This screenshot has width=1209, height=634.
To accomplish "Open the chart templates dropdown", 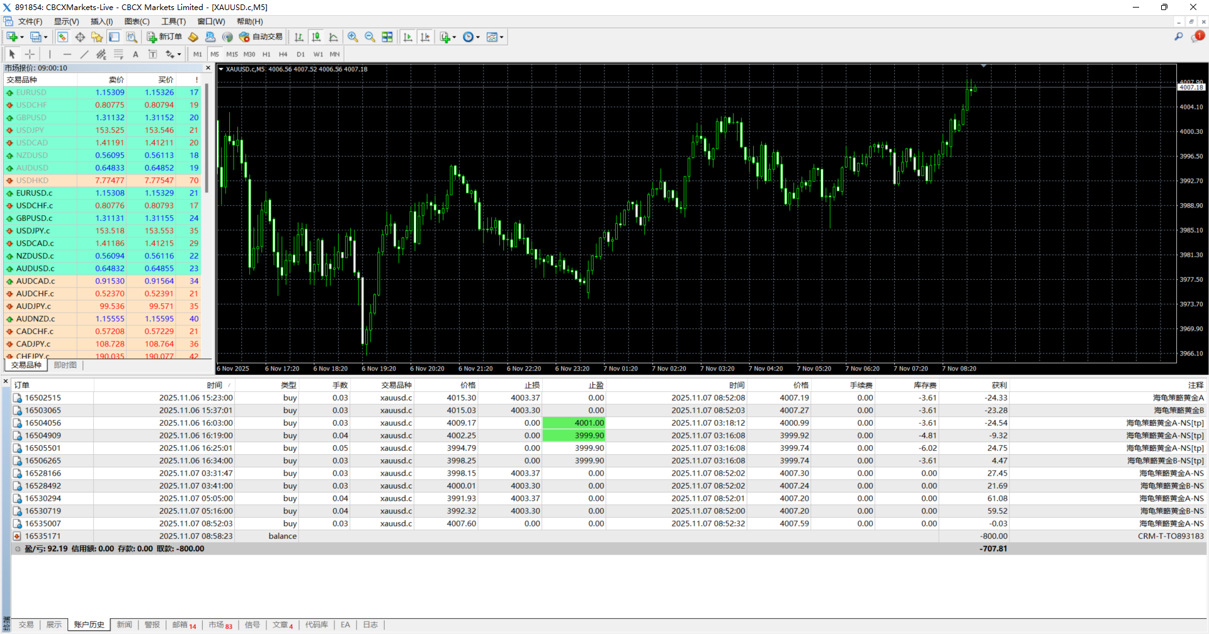I will point(495,37).
